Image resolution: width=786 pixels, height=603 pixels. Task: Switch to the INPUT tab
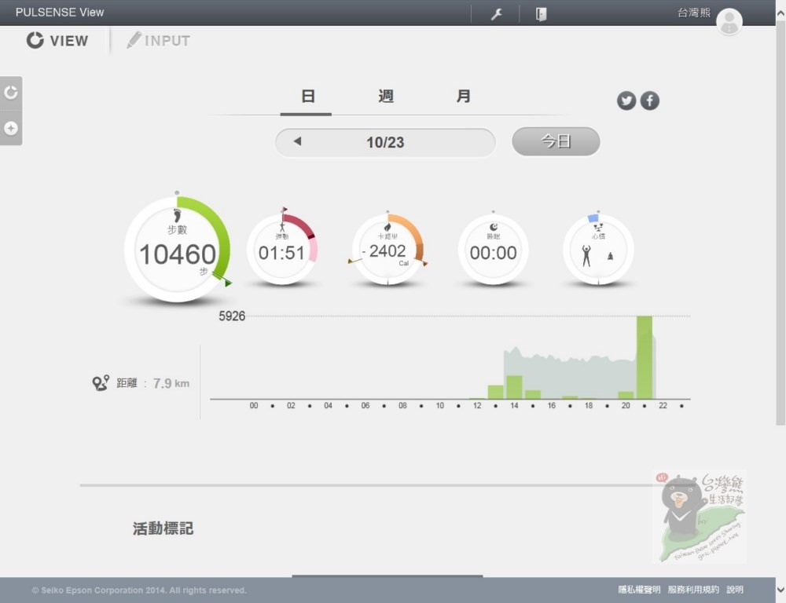pos(159,41)
